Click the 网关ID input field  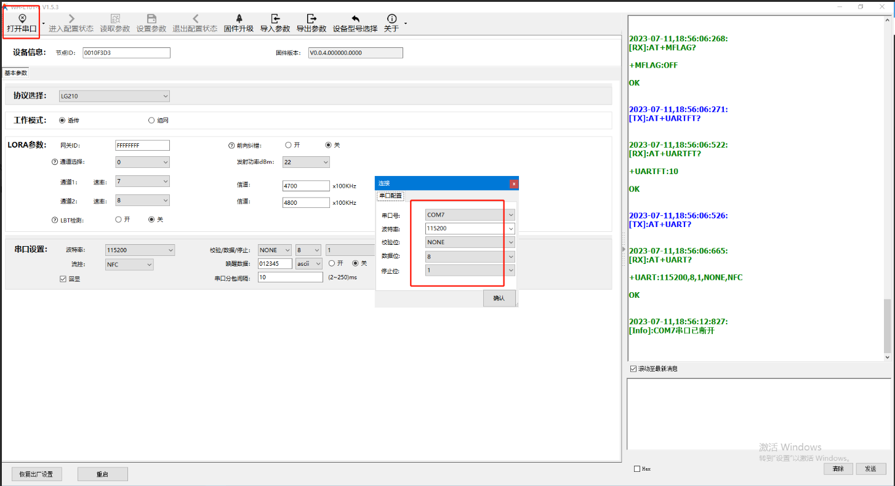tap(142, 146)
